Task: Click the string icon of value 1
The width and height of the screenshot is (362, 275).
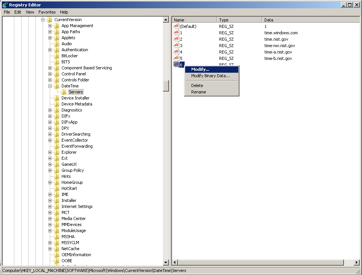Action: 176,32
